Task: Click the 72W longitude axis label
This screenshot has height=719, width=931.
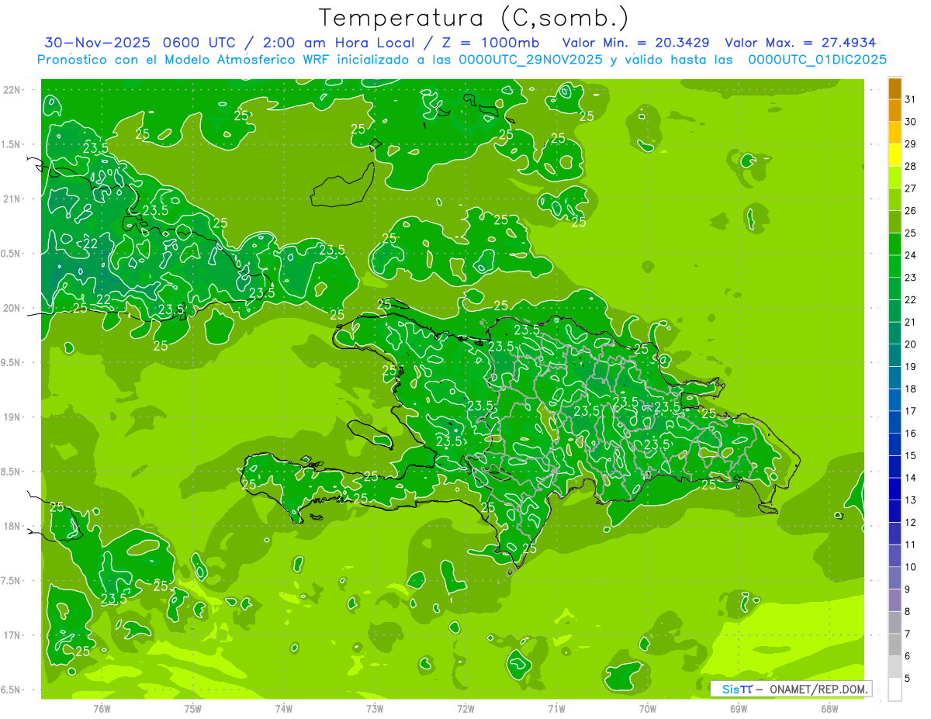Action: coord(465,709)
